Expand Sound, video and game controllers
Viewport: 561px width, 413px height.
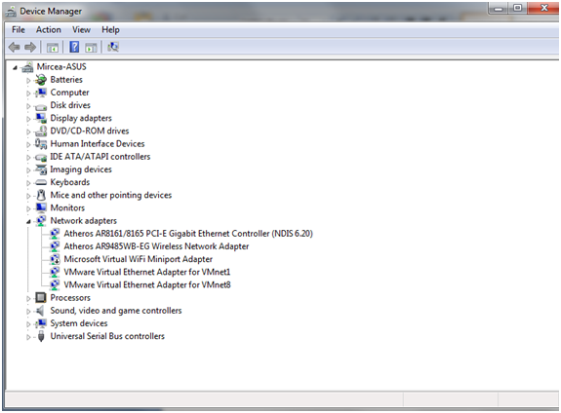click(x=28, y=311)
